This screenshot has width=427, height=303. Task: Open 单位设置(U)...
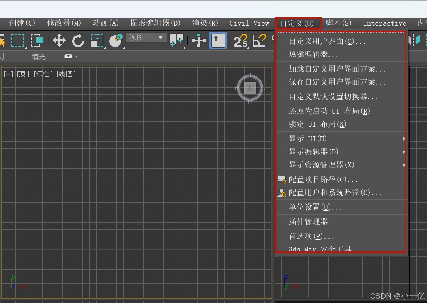[341, 207]
